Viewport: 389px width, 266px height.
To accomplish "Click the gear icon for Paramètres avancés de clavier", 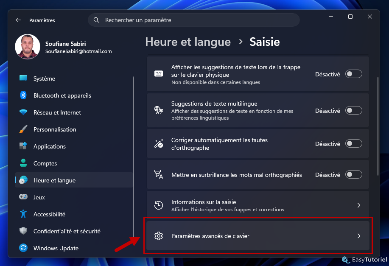I will coord(159,236).
